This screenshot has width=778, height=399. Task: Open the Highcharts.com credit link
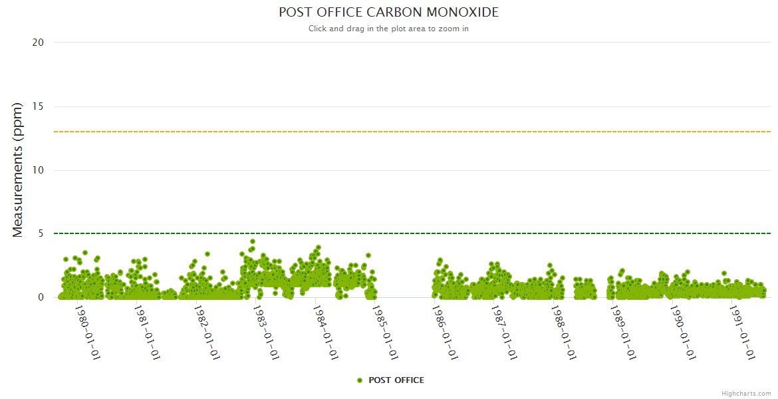click(746, 394)
